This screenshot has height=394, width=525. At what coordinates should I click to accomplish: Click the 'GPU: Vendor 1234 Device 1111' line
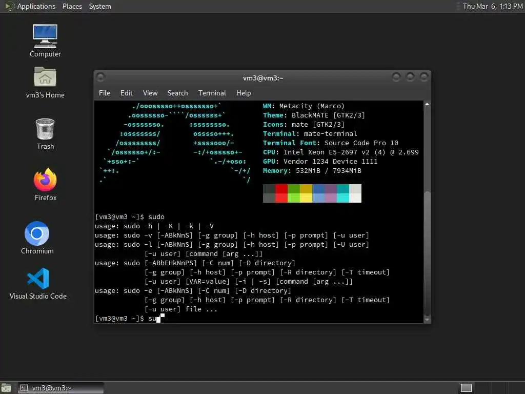click(x=320, y=162)
